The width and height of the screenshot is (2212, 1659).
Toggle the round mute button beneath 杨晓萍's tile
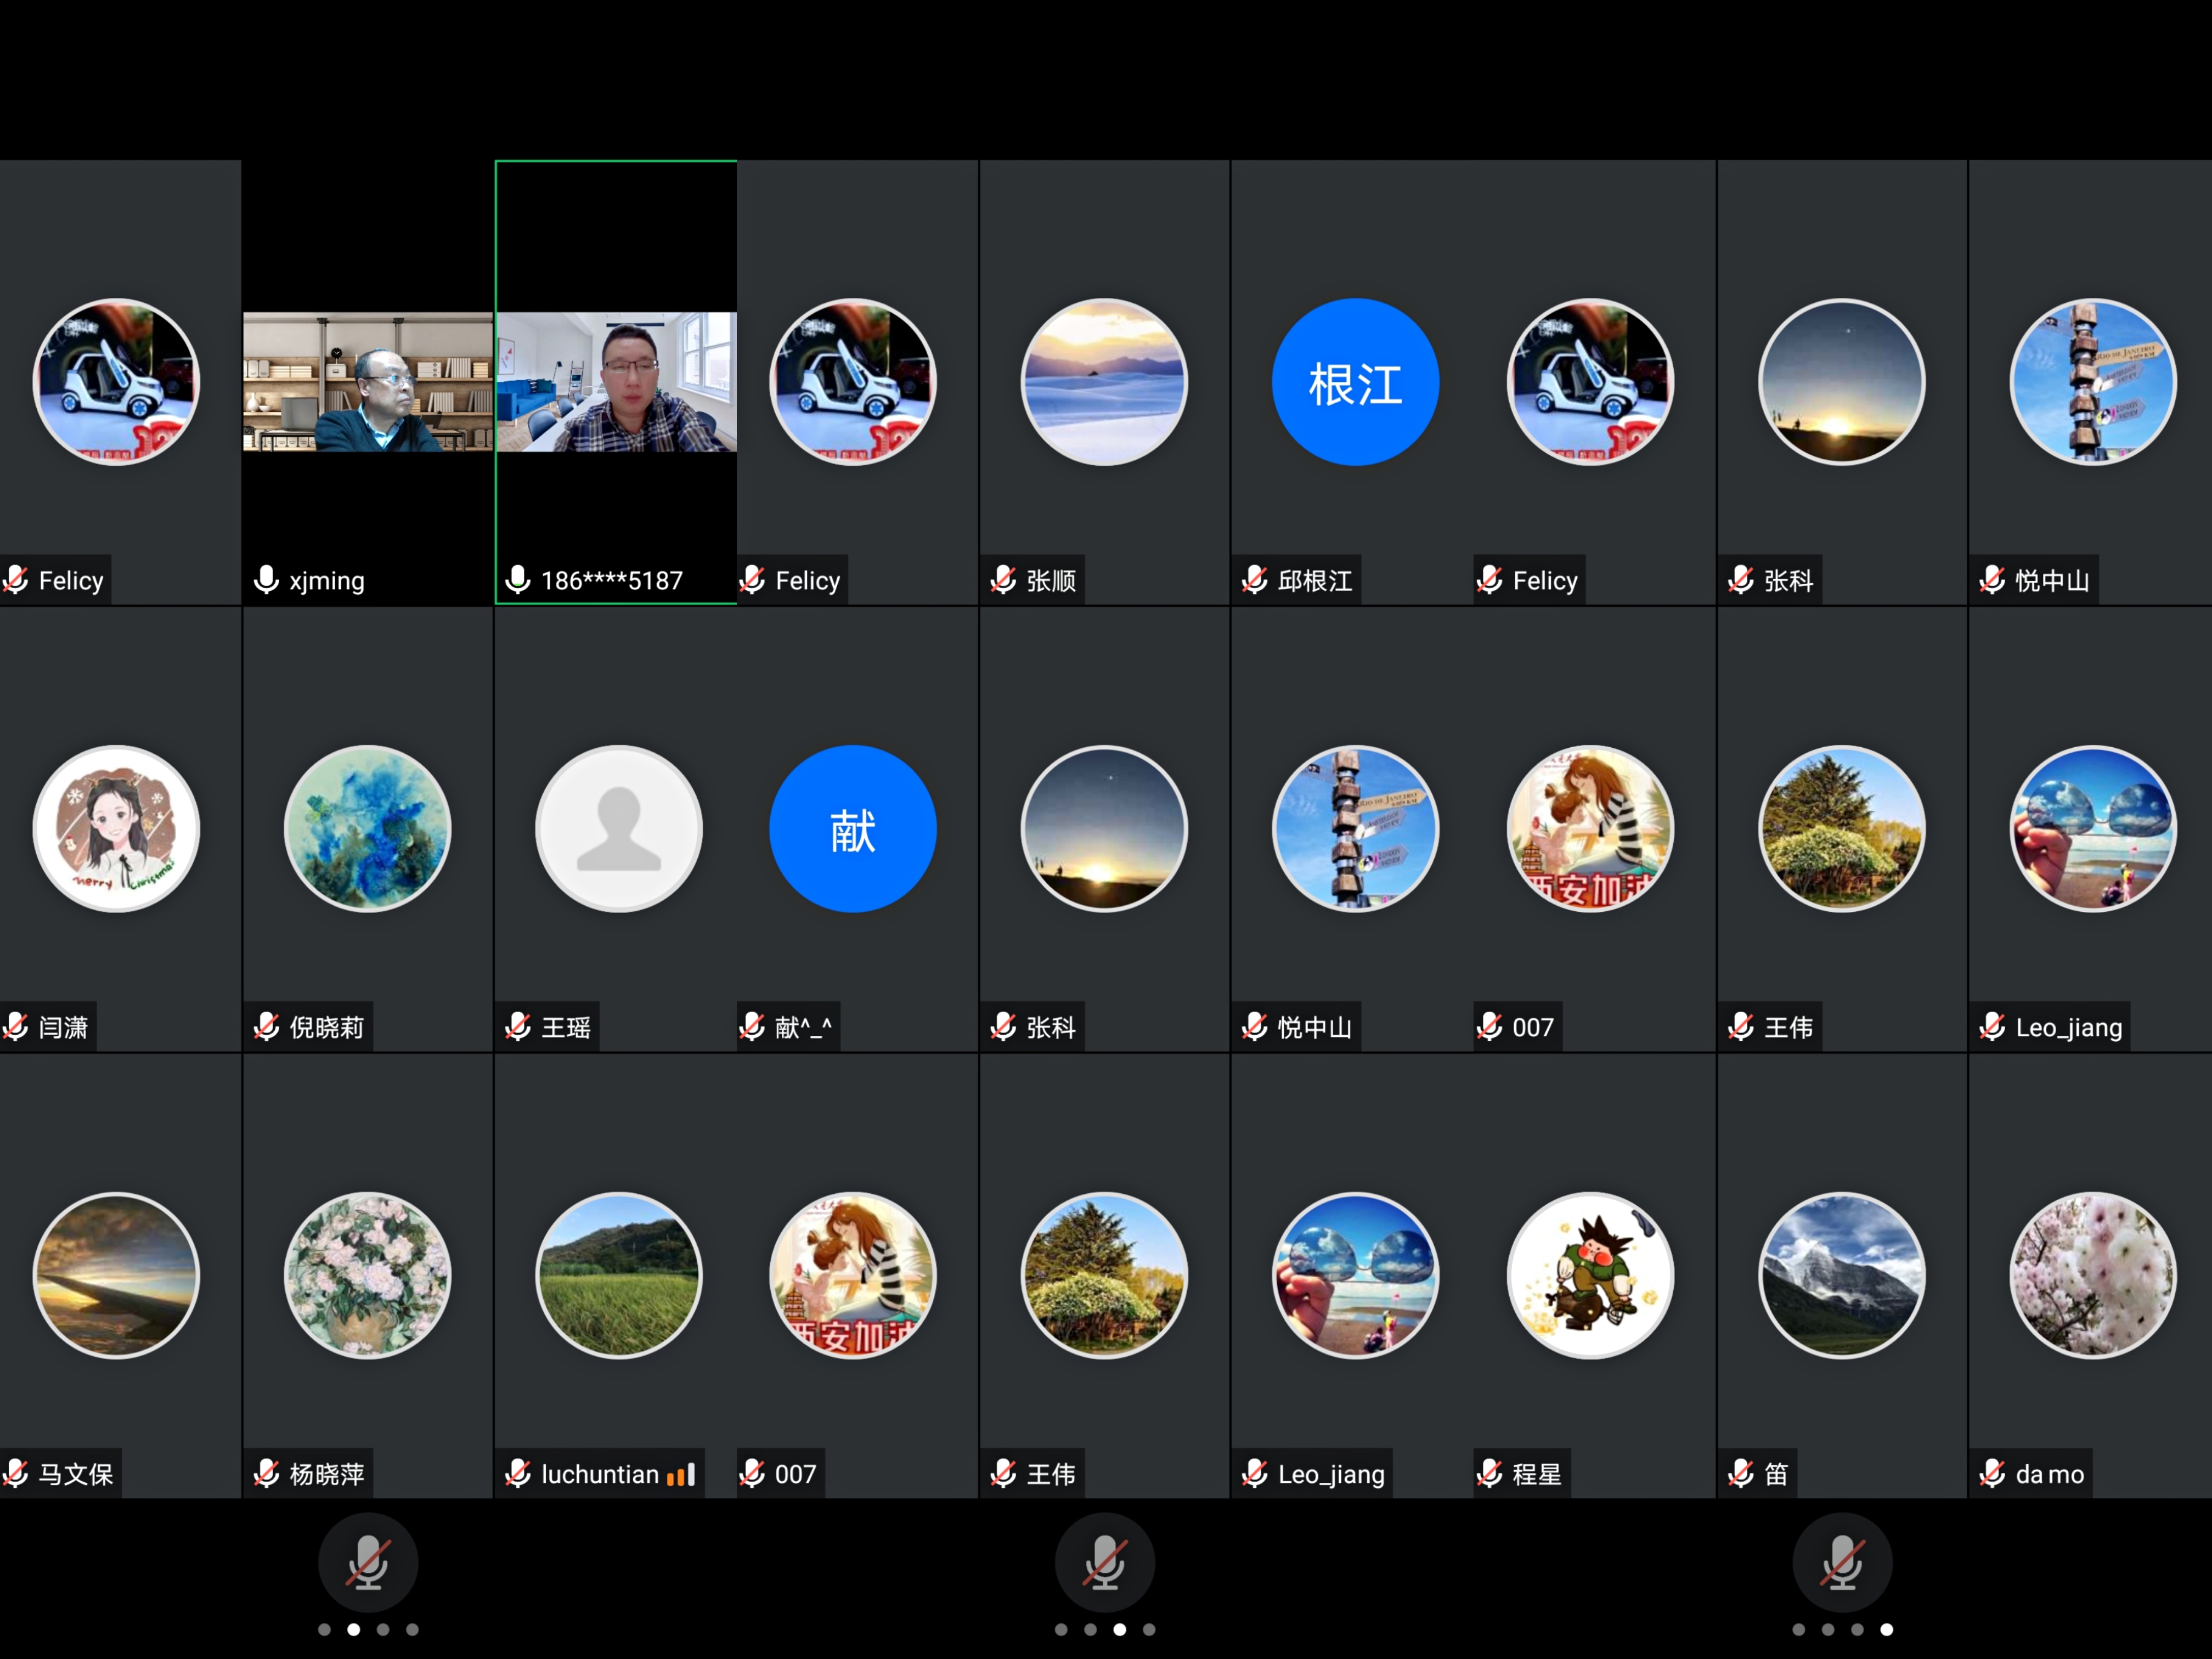click(x=368, y=1563)
